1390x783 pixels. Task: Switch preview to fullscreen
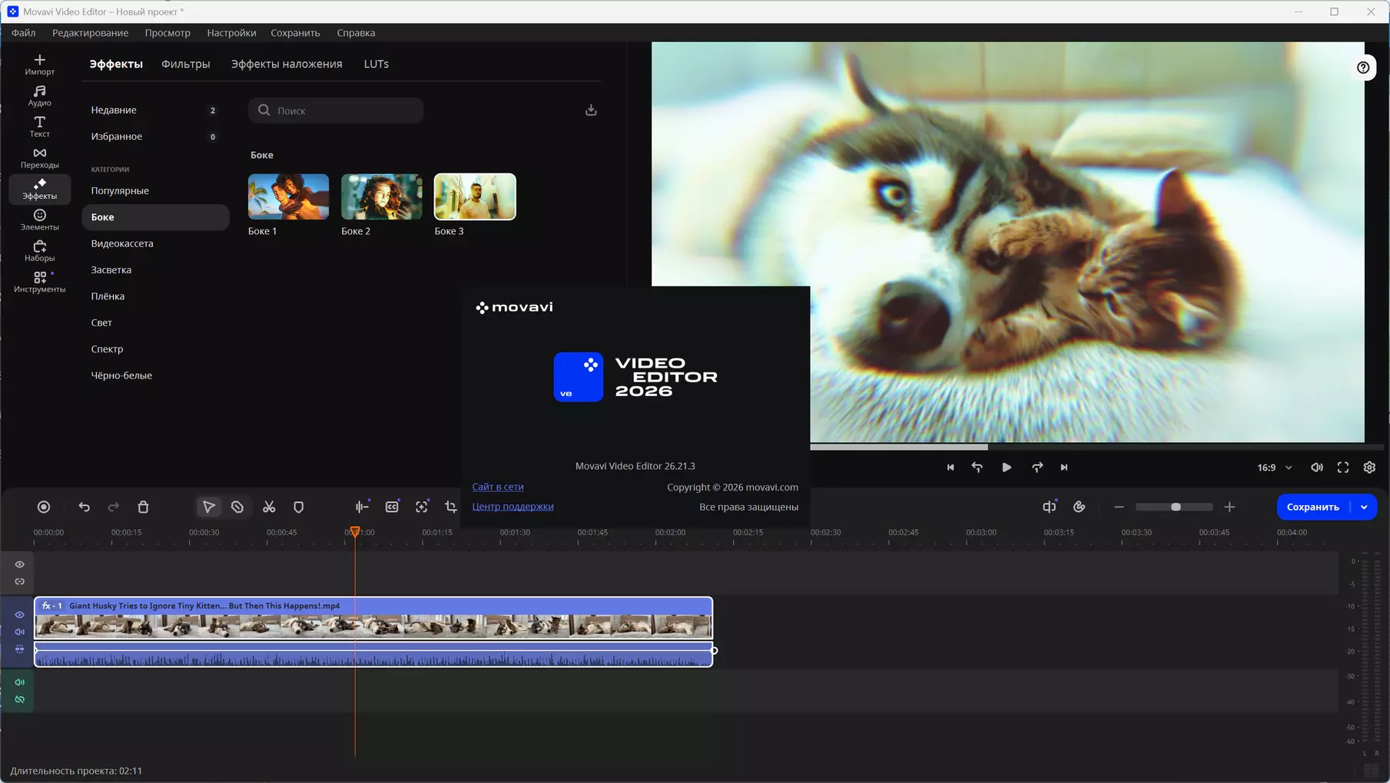pos(1343,467)
